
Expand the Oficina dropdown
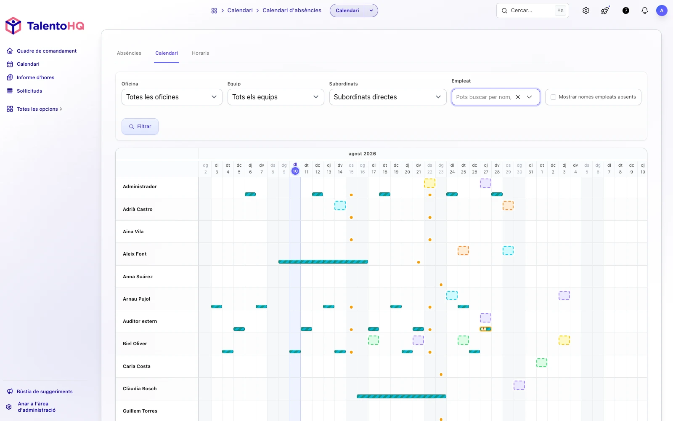(172, 97)
